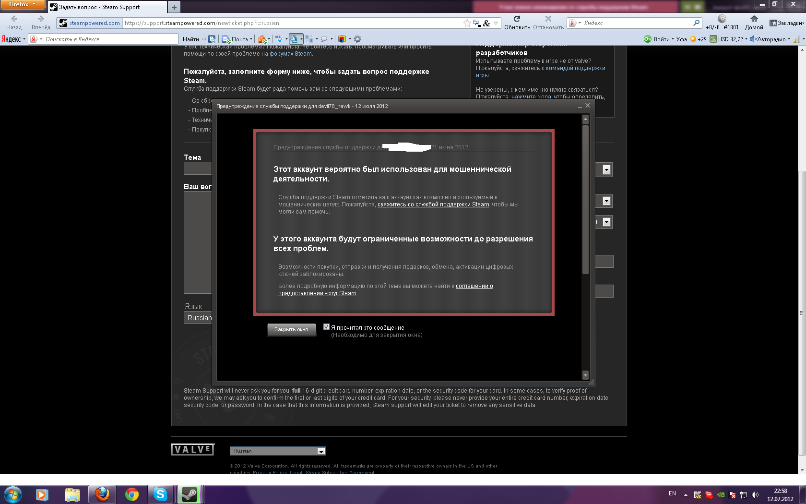
Task: Click the VALVE logo in footer
Action: (x=193, y=449)
